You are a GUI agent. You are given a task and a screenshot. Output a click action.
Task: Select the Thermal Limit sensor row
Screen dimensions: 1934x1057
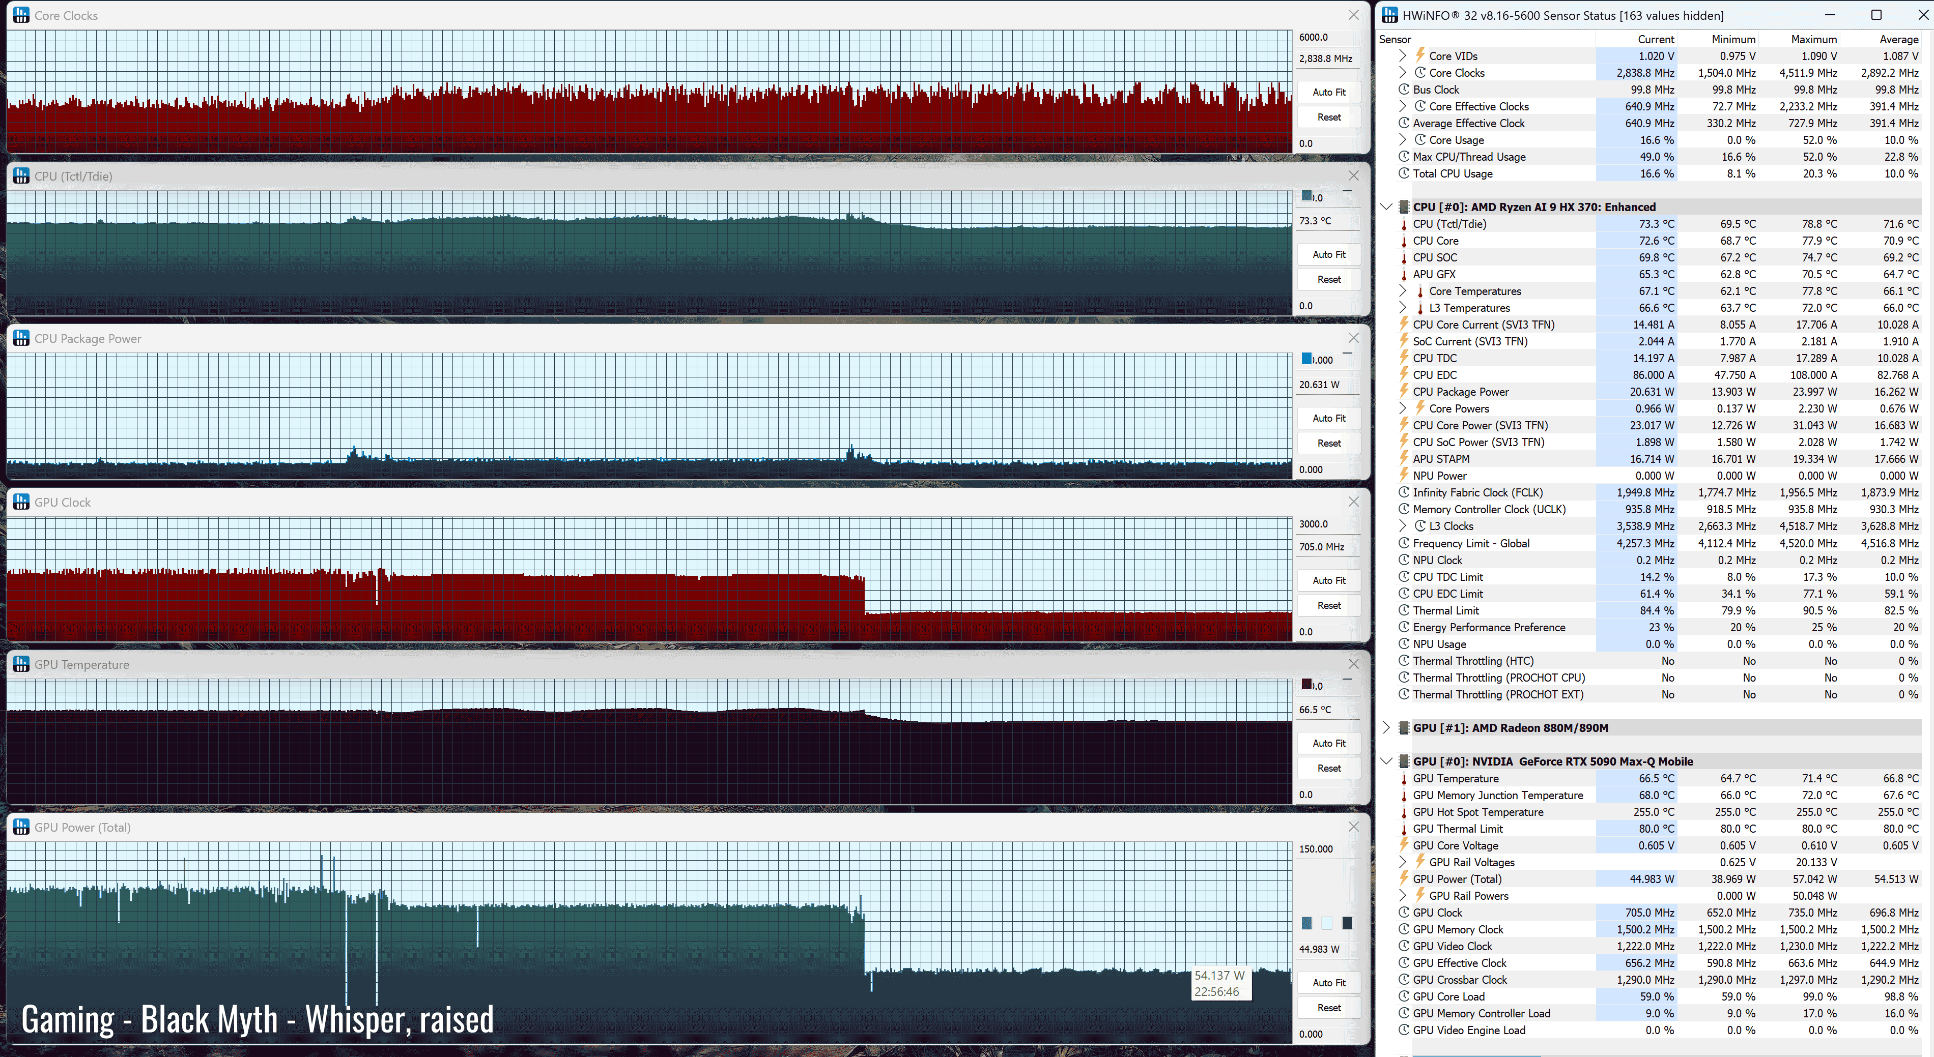[1446, 610]
